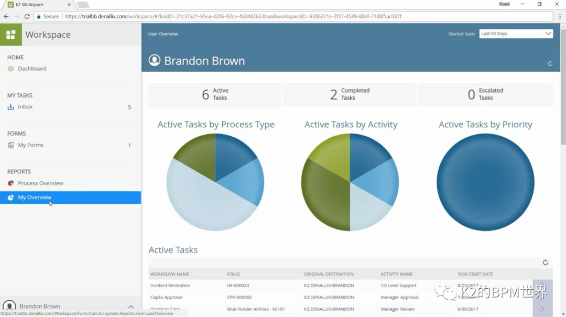Click folio CPX-000002 cell
Viewport: 566px width, 317px height.
pos(240,298)
